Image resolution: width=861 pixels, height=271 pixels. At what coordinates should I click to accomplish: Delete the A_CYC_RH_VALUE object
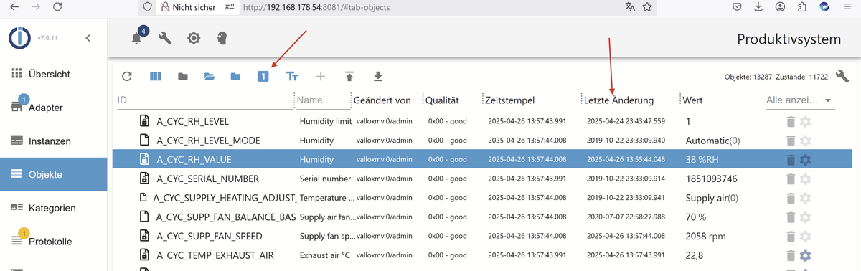790,159
